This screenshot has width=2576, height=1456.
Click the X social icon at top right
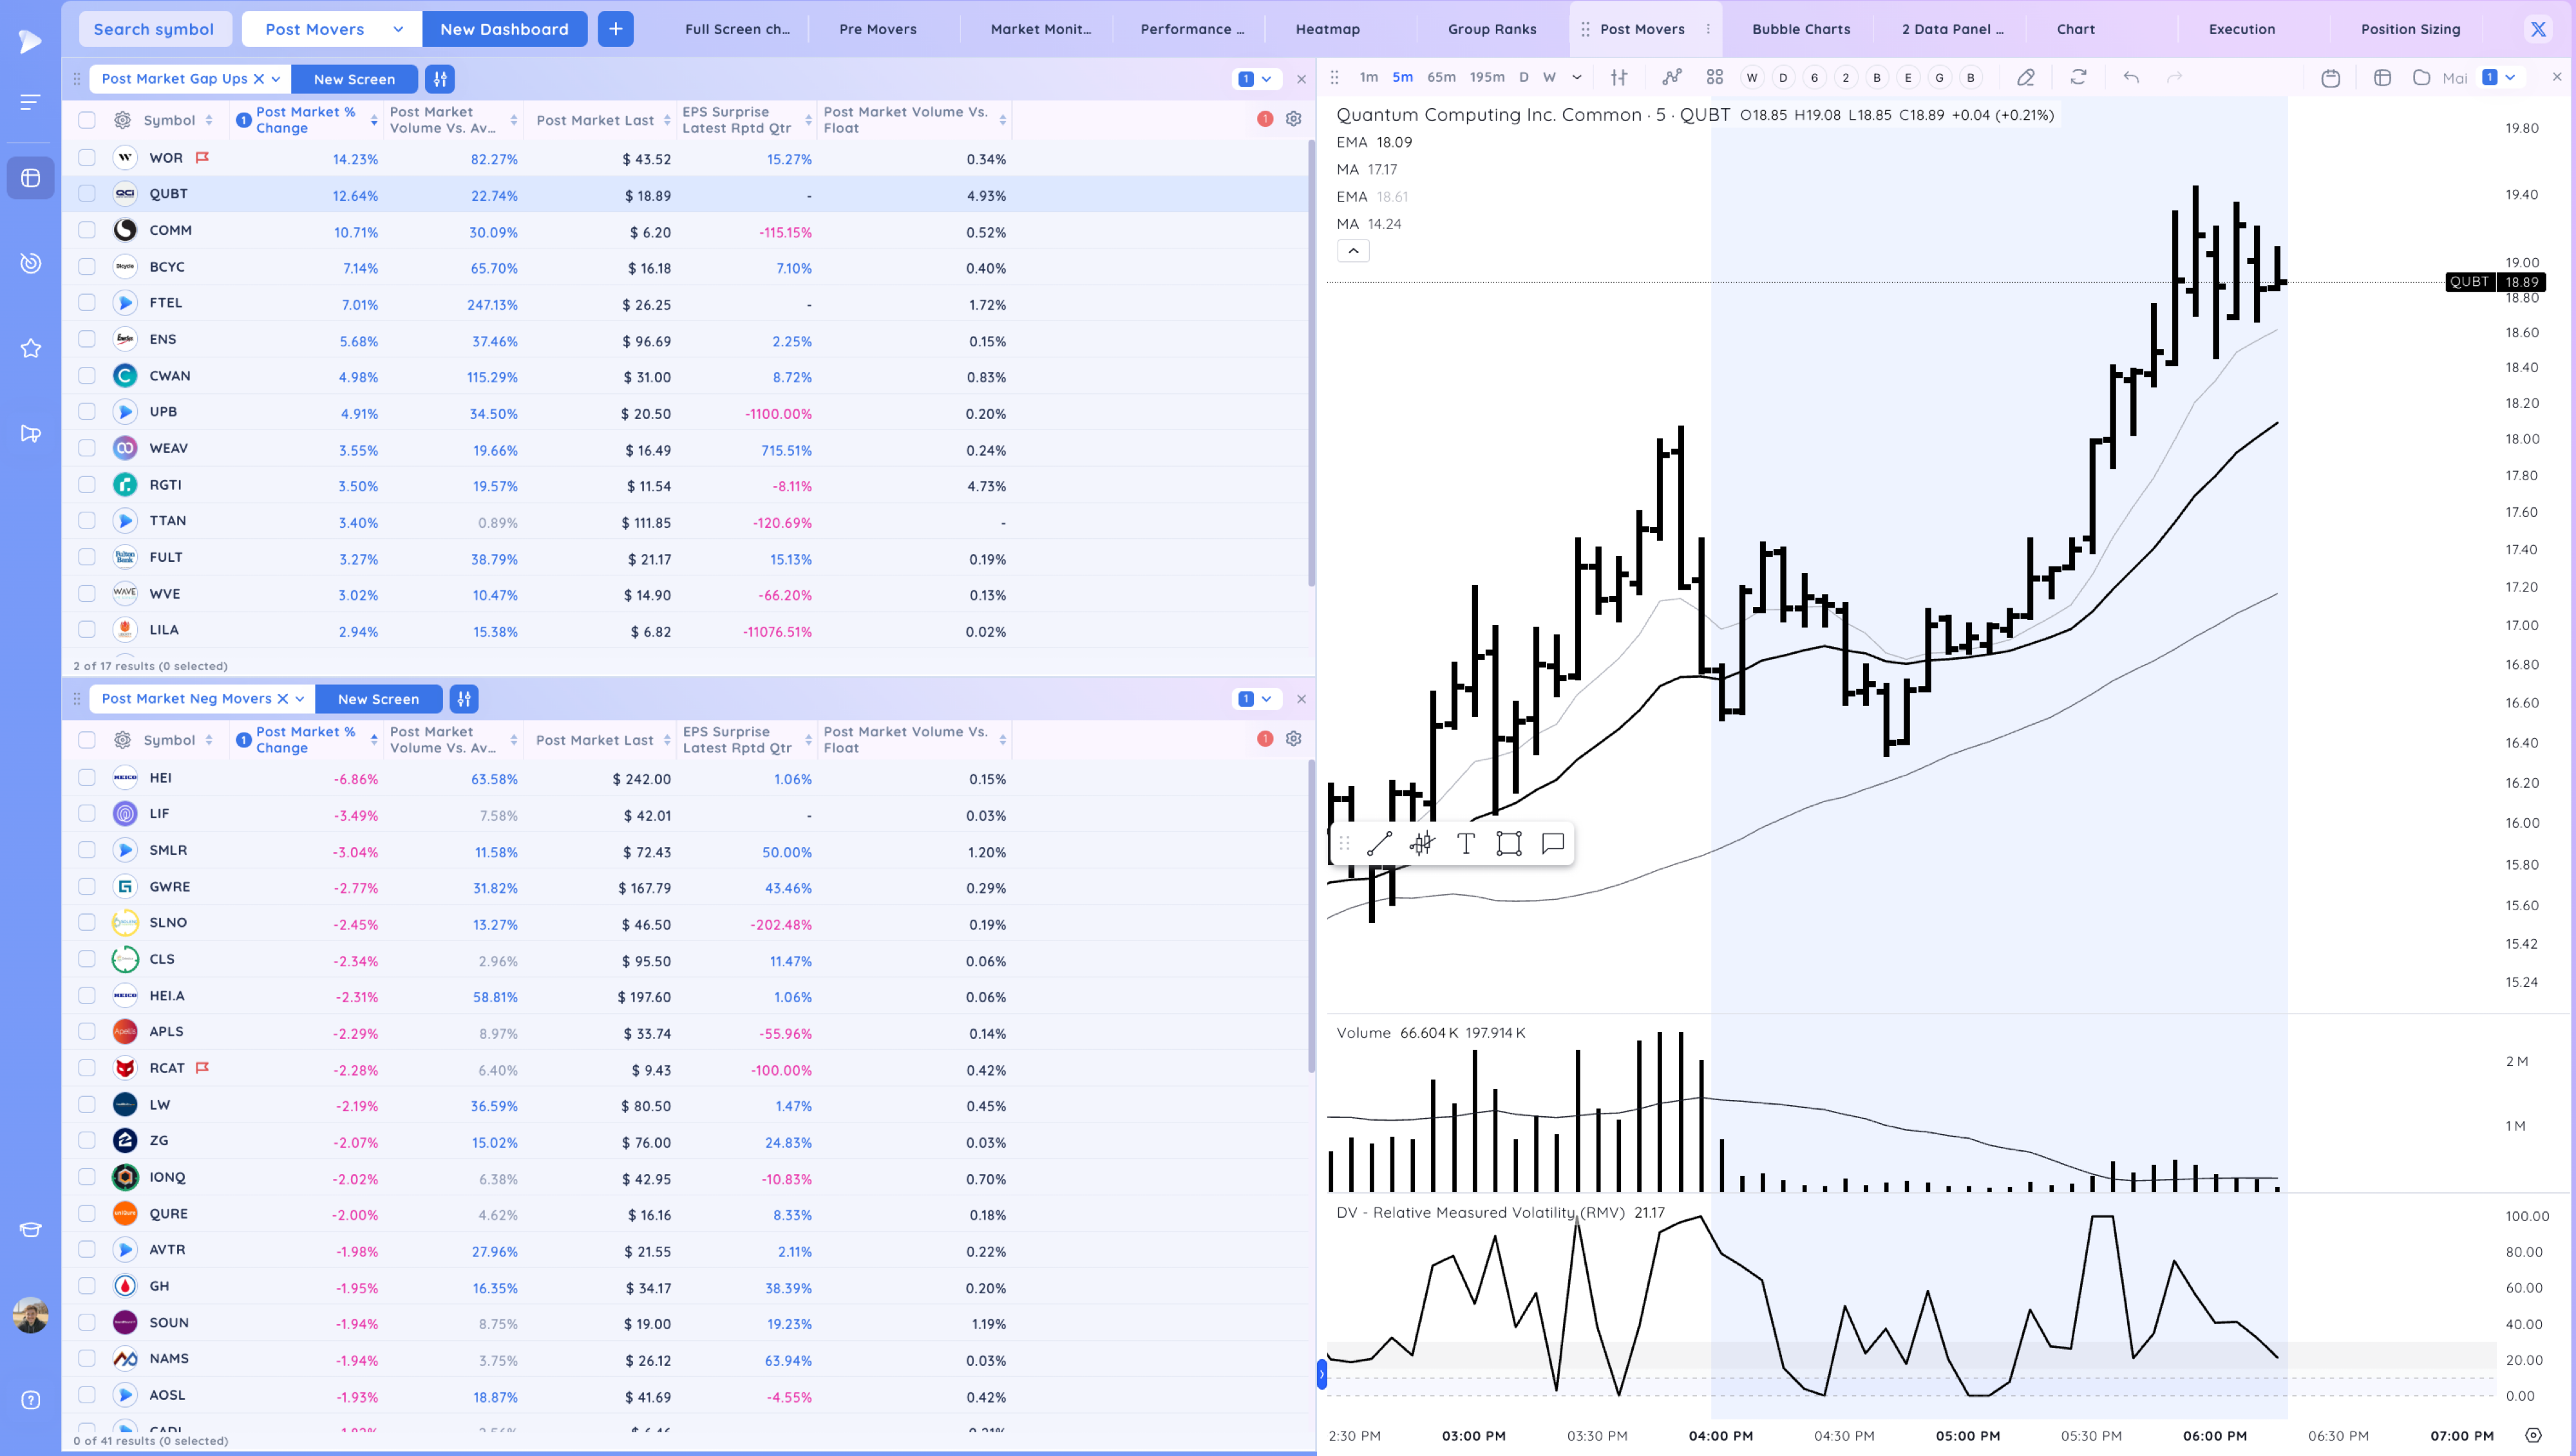click(x=2538, y=29)
